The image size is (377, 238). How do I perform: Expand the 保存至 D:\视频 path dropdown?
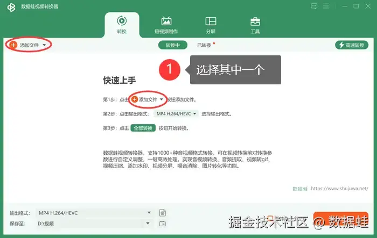[148, 223]
